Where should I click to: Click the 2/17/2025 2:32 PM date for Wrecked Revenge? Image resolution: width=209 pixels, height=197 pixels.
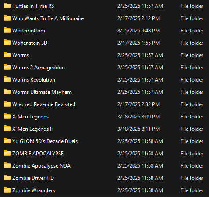138,104
